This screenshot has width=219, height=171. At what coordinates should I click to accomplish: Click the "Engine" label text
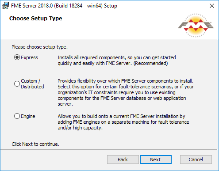tap(28, 116)
